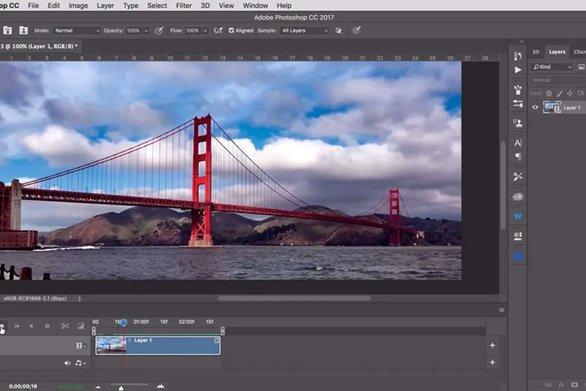This screenshot has width=586, height=391.
Task: Uncheck the Aligned checkbox
Action: pos(231,30)
